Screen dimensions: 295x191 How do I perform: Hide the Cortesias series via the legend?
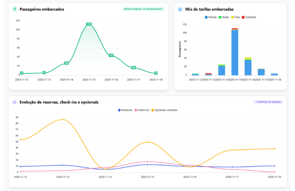[x=248, y=17]
